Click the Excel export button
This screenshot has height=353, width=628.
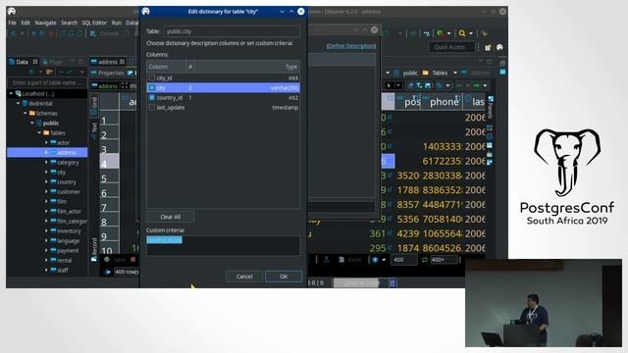pyautogui.click(x=349, y=260)
